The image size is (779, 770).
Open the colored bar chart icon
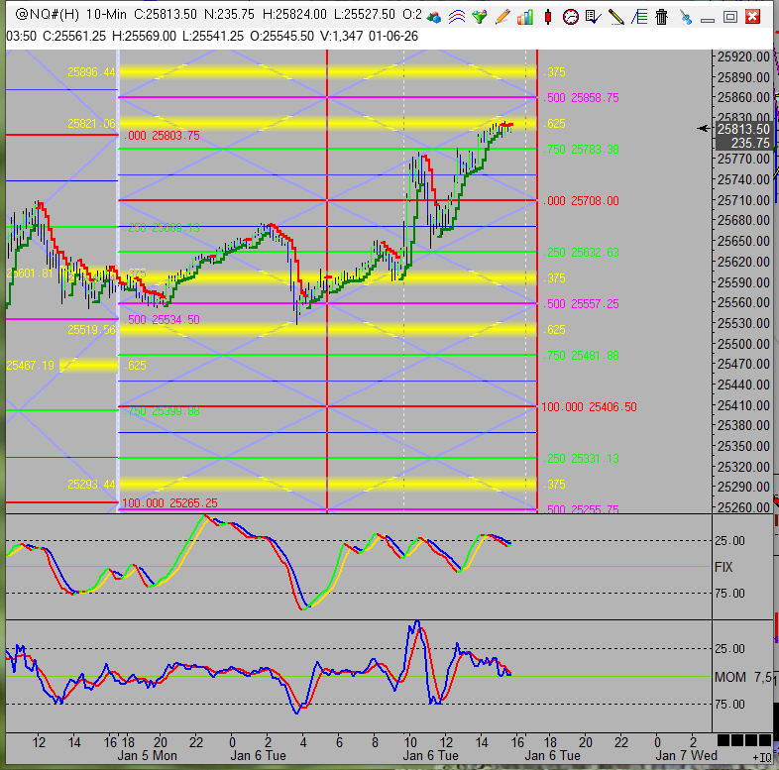click(x=525, y=17)
